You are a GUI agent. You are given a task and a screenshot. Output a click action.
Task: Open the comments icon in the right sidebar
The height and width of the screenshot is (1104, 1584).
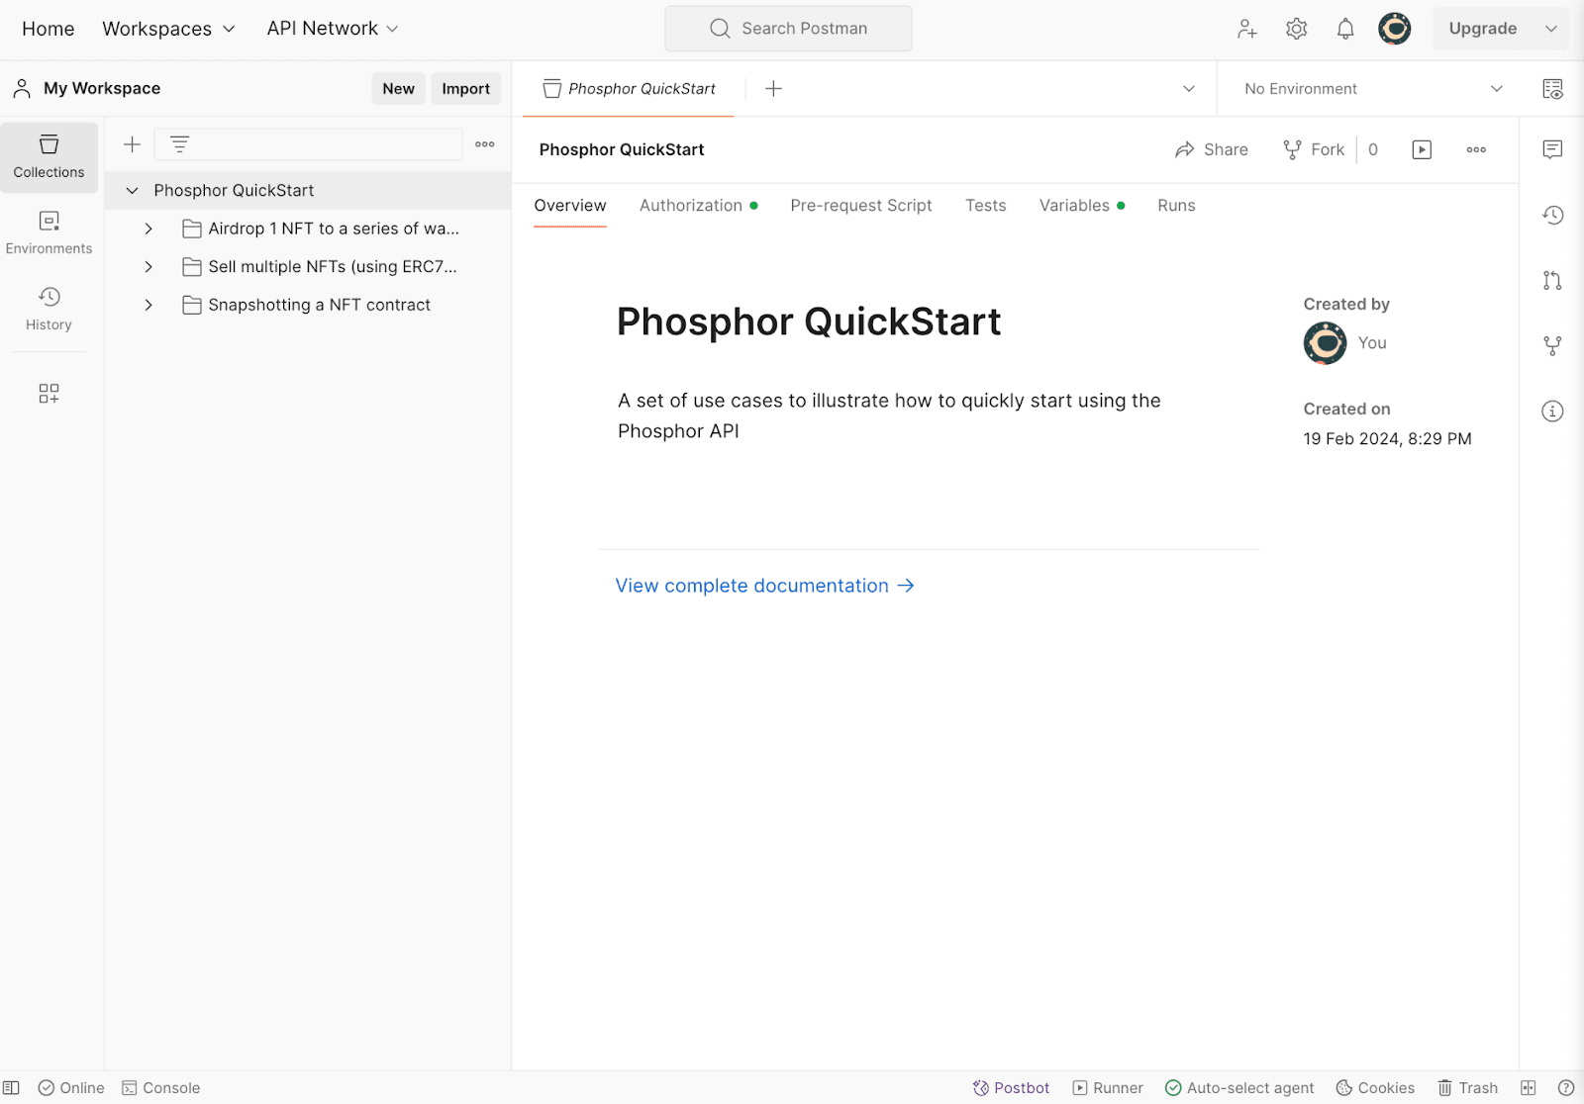[1552, 149]
